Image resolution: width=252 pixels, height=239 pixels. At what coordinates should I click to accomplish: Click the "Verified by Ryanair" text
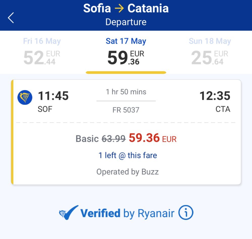coord(127,213)
